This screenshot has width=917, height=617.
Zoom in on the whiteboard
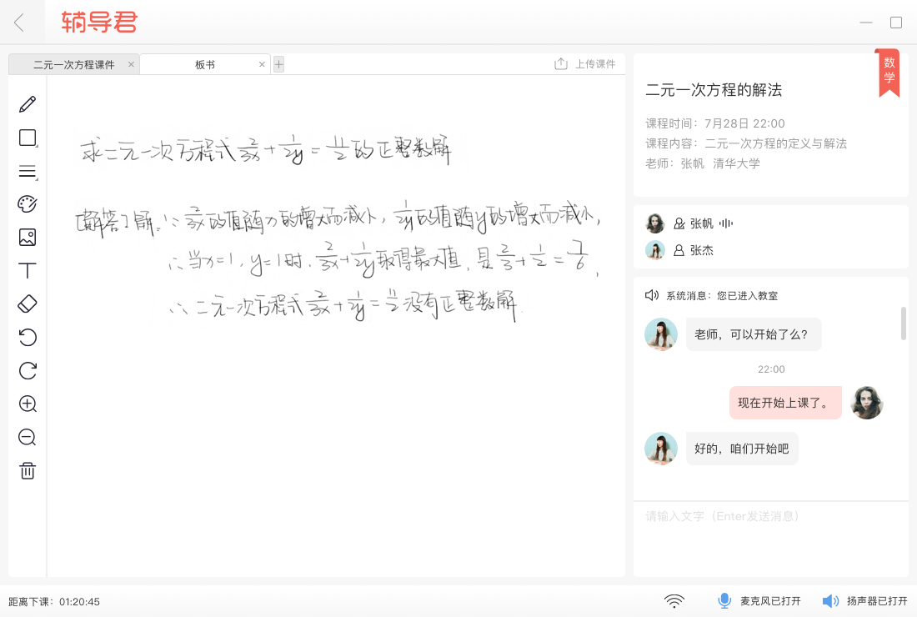click(x=27, y=404)
